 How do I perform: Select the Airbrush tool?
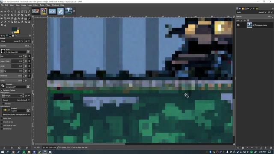click(x=9, y=22)
